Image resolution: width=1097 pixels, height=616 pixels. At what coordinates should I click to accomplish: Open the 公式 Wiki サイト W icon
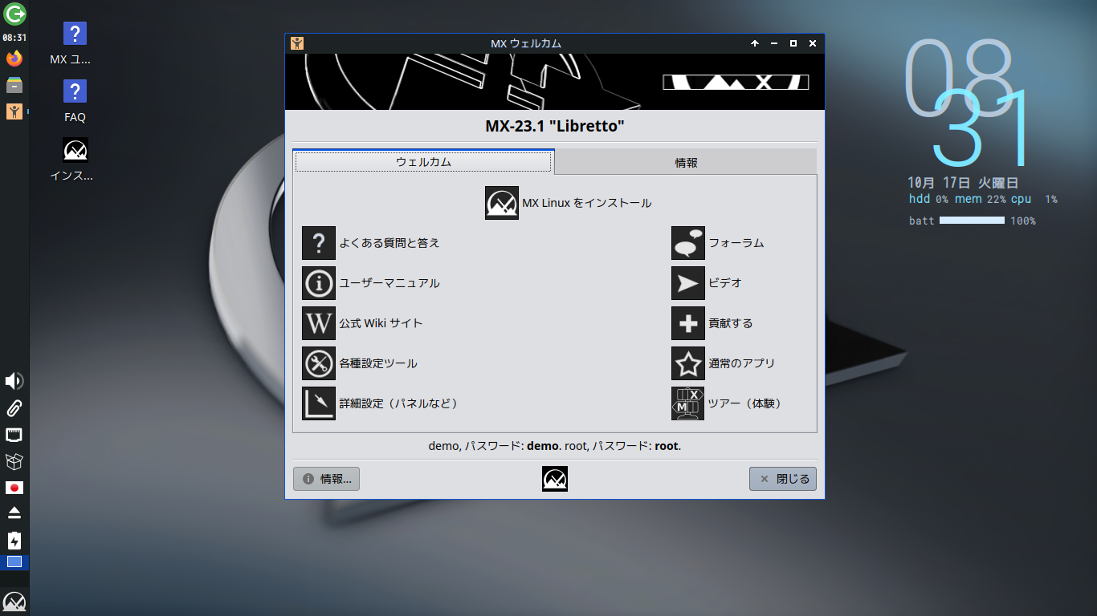[319, 323]
